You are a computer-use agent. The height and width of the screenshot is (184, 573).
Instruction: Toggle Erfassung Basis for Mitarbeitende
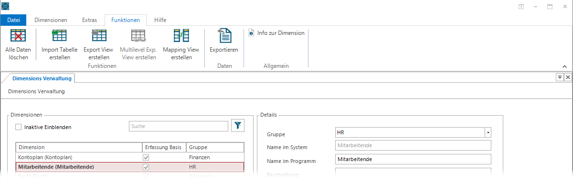click(x=146, y=167)
